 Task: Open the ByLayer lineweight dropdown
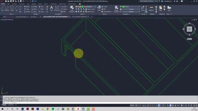[140, 9]
